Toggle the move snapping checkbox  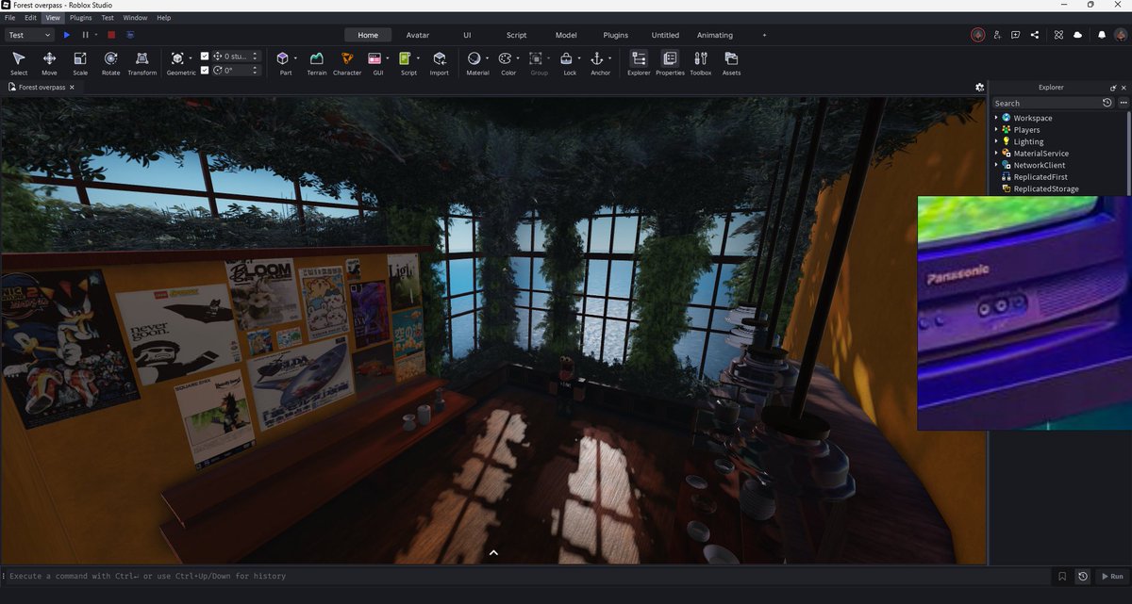[x=206, y=57]
